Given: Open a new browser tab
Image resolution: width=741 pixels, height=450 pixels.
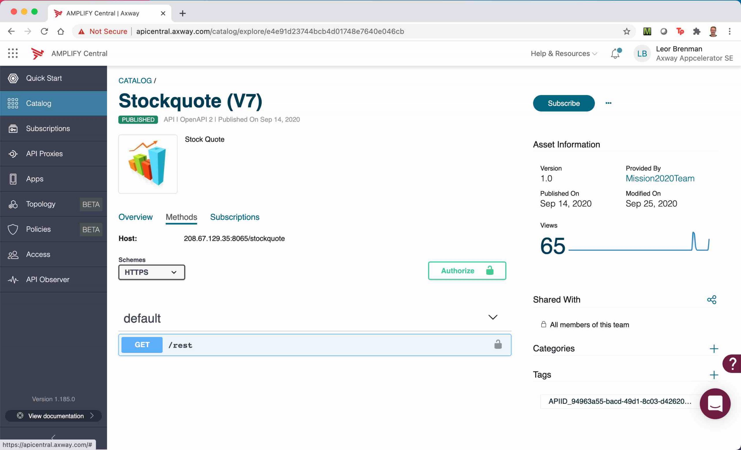Looking at the screenshot, I should coord(183,13).
